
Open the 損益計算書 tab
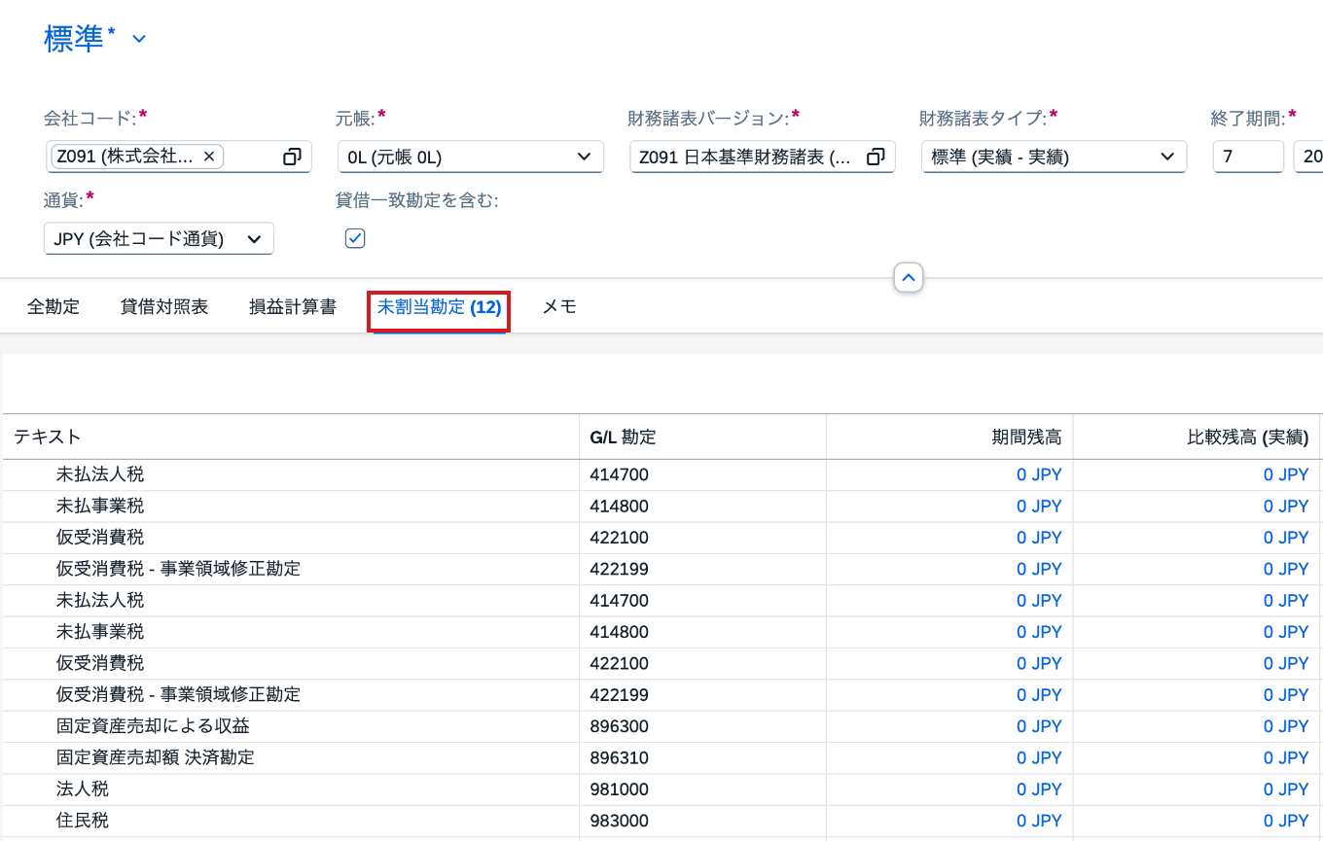click(x=293, y=307)
